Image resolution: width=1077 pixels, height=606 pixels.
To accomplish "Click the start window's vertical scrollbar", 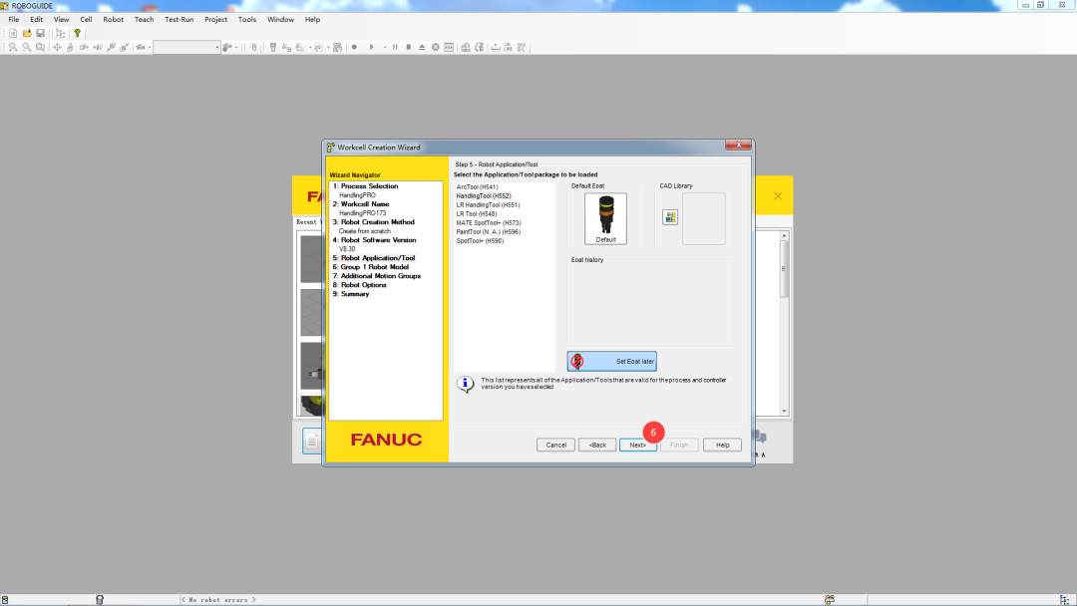I will pyautogui.click(x=784, y=323).
